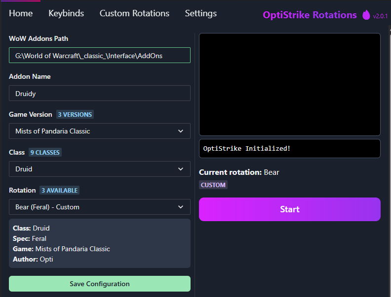Click the OptiStrike Initialized! log message
The height and width of the screenshot is (297, 391).
point(247,149)
